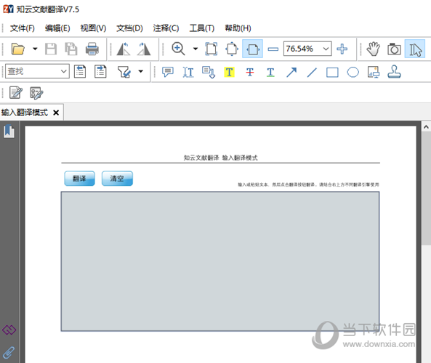The height and width of the screenshot is (363, 431).
Task: Open a file with the folder icon
Action: pyautogui.click(x=18, y=49)
